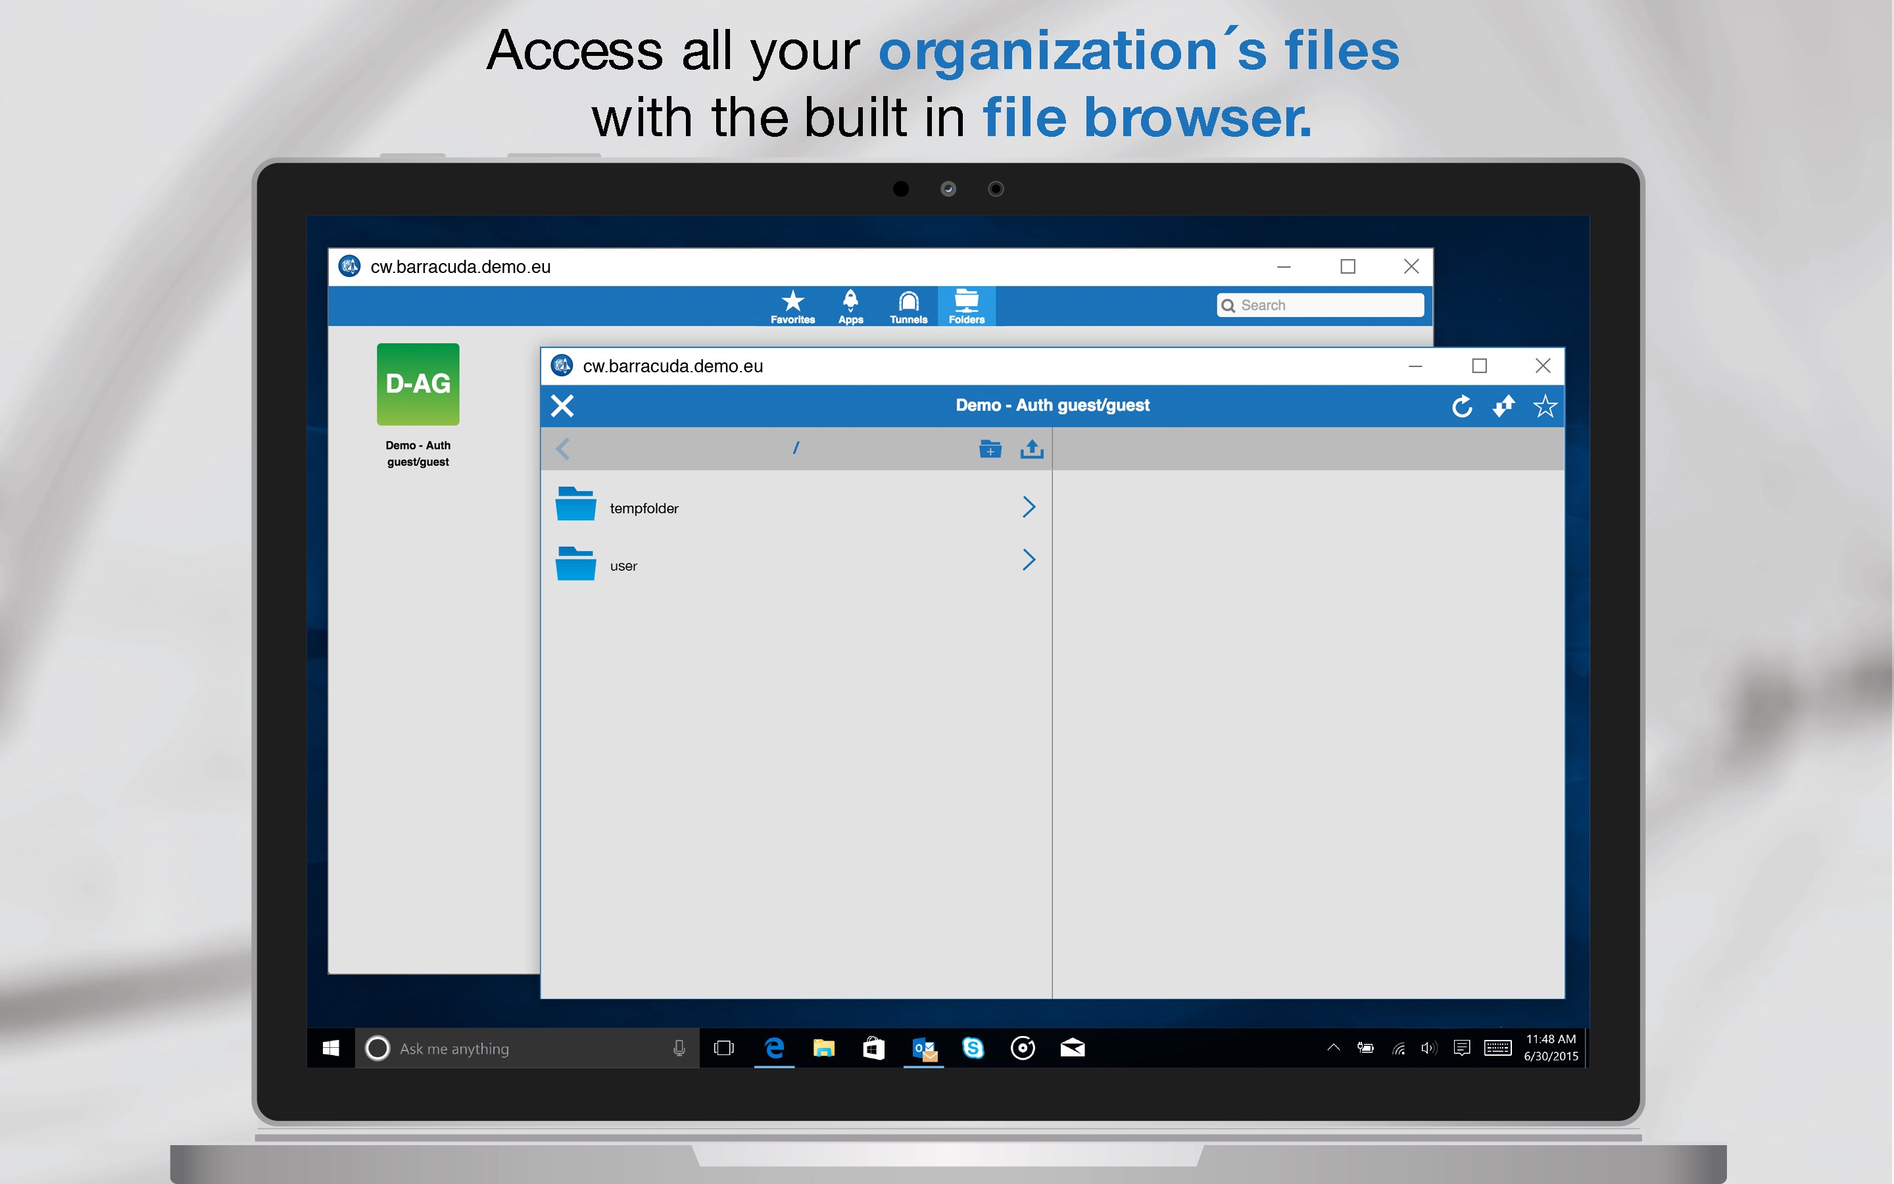Screen dimensions: 1894x1184
Task: Select the Tunnels icon in the toolbar
Action: click(908, 305)
